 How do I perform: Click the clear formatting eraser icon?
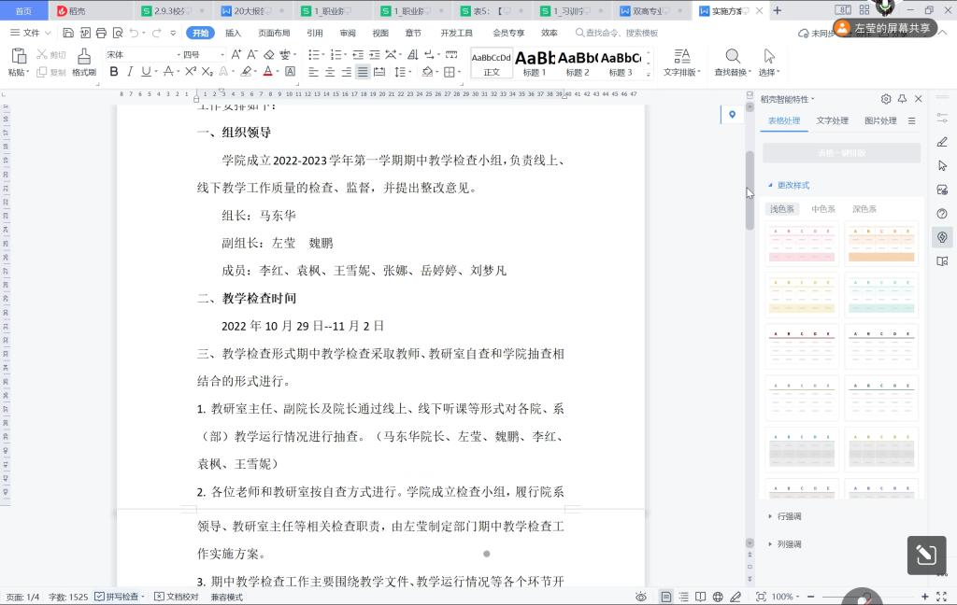point(271,54)
